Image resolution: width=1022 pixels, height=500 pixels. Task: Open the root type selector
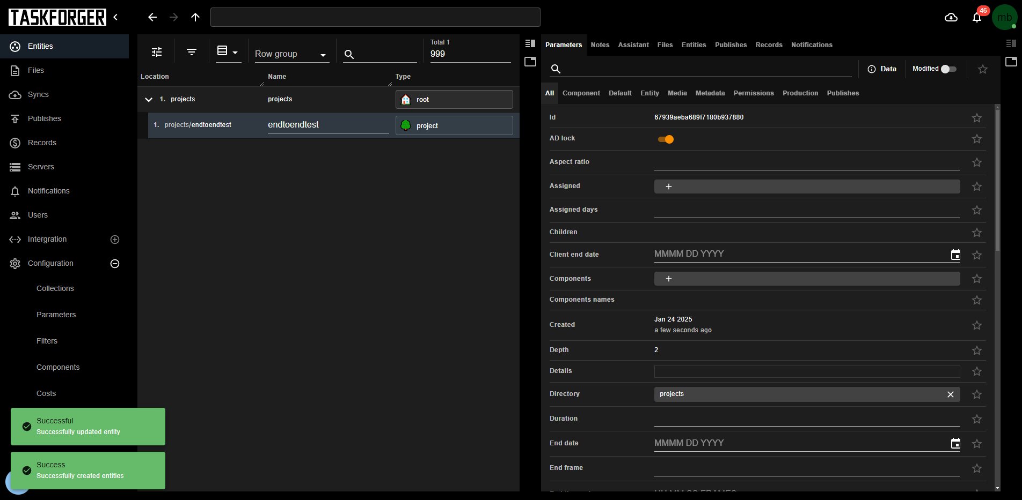coord(454,100)
